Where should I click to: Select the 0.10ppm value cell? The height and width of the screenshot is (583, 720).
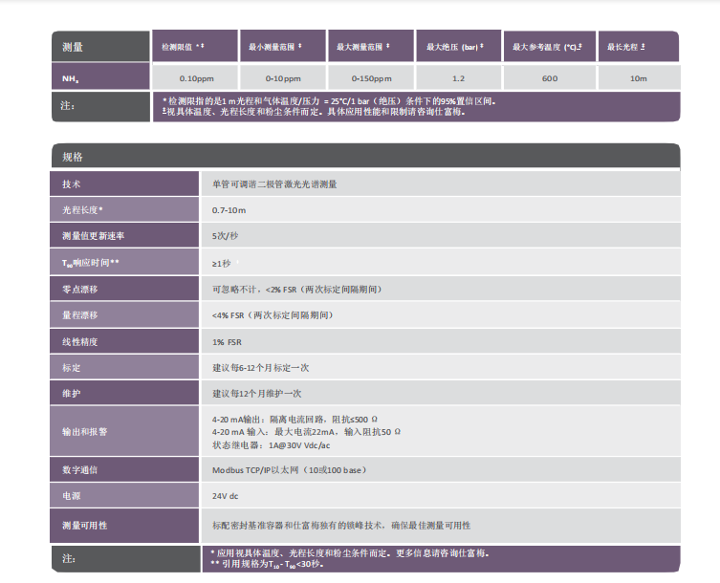pos(194,78)
